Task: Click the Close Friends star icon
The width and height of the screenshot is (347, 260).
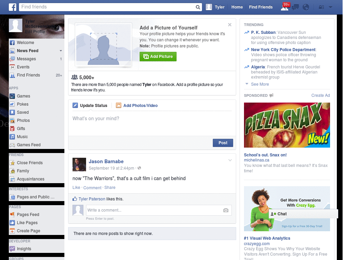Action: click(x=12, y=163)
